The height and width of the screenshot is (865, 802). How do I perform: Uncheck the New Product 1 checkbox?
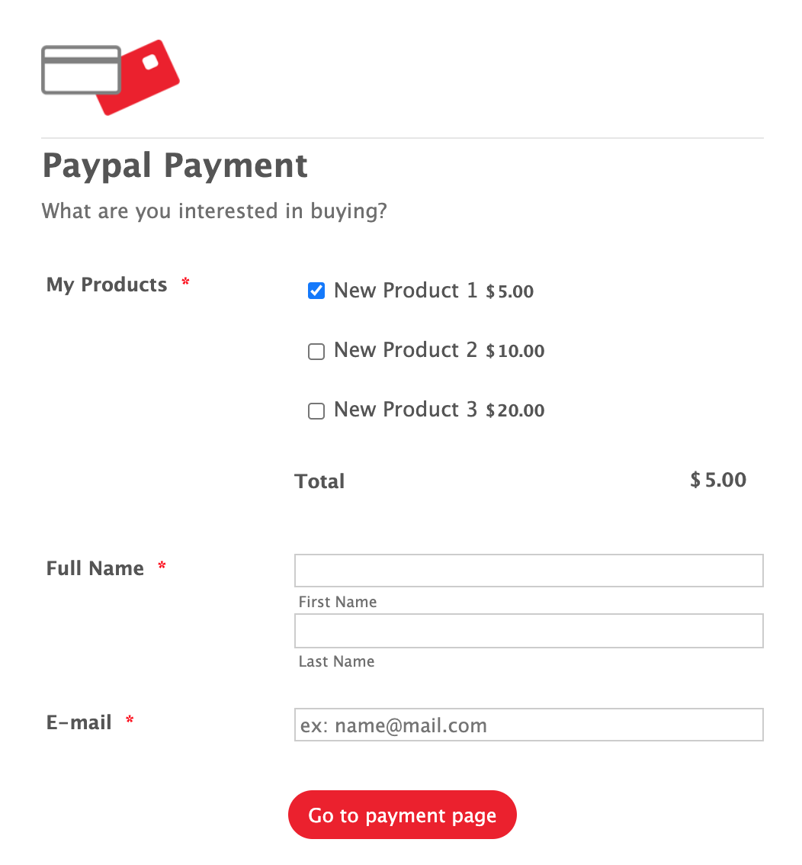click(x=316, y=291)
